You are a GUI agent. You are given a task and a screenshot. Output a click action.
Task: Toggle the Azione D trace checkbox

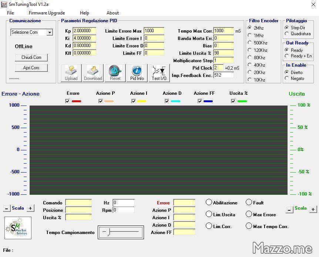(x=167, y=101)
